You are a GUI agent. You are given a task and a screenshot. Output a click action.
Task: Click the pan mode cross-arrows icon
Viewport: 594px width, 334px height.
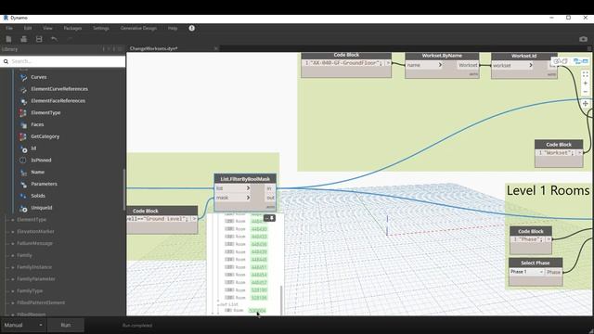(586, 103)
